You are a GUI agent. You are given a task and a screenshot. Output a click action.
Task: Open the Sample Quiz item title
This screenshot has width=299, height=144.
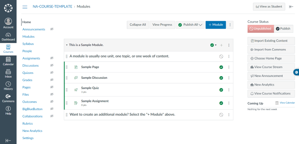[x=90, y=88]
